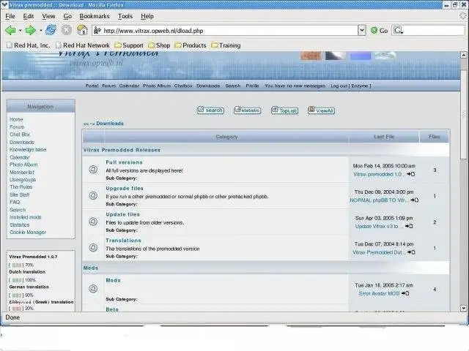Screen dimensions: 469x351
Task: Open the Full versions category
Action: pos(124,162)
